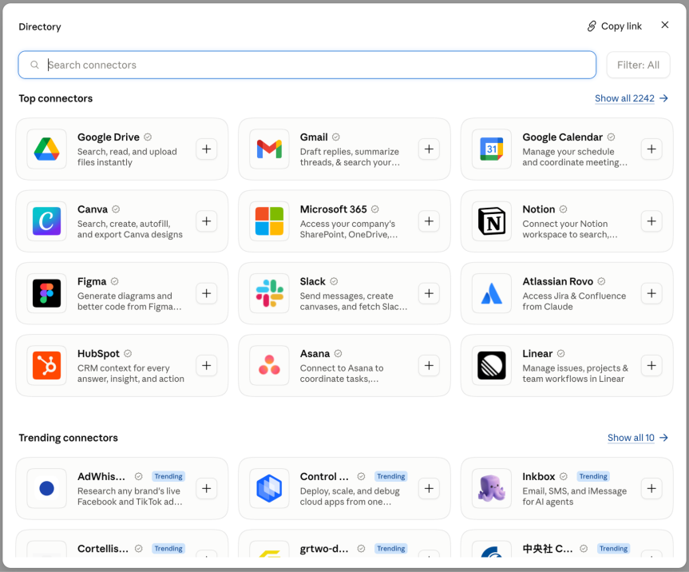Click the Trending tag on grtwo-d...
689x572 pixels.
point(391,549)
